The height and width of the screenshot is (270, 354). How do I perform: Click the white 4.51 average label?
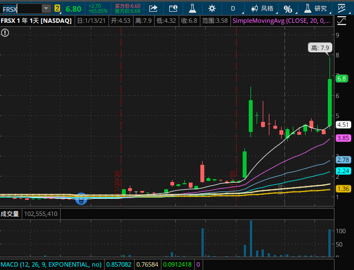click(343, 125)
